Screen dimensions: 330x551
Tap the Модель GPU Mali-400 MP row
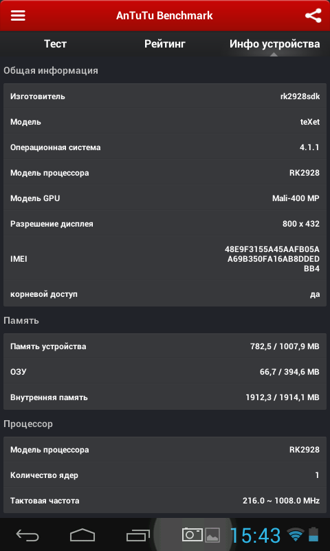[x=165, y=198]
